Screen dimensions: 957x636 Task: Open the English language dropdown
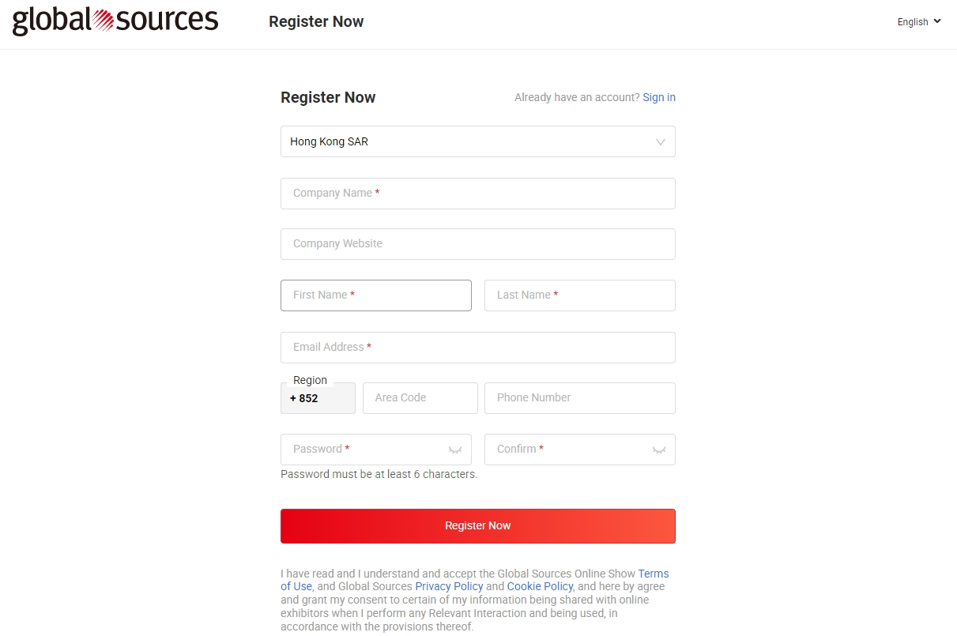[919, 22]
